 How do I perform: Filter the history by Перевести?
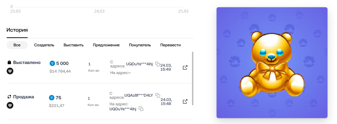click(x=170, y=45)
